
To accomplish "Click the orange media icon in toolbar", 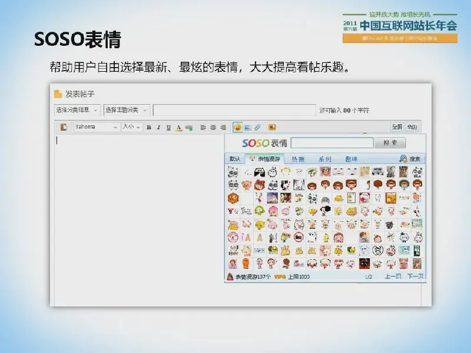I will tap(272, 127).
